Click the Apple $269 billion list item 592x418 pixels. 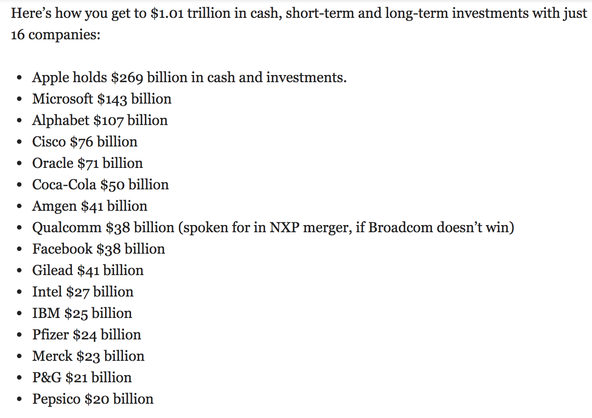pyautogui.click(x=189, y=78)
